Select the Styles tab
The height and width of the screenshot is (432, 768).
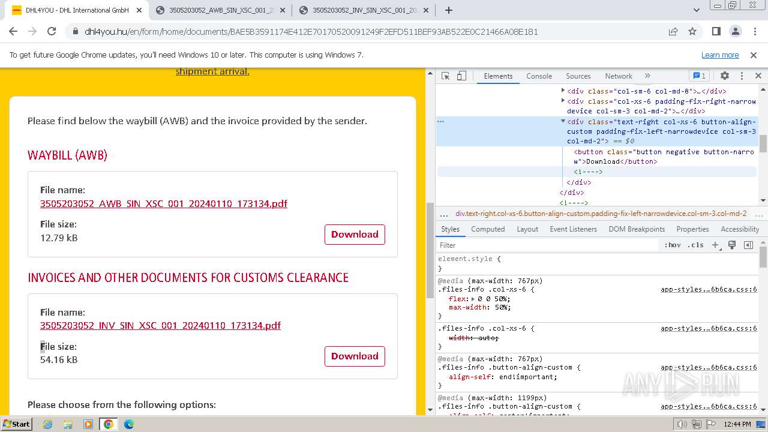450,229
